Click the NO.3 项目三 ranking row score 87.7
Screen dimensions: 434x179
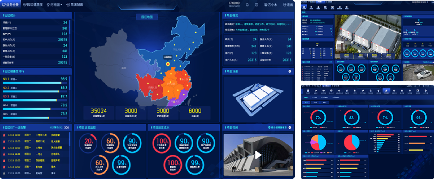[x=64, y=97]
